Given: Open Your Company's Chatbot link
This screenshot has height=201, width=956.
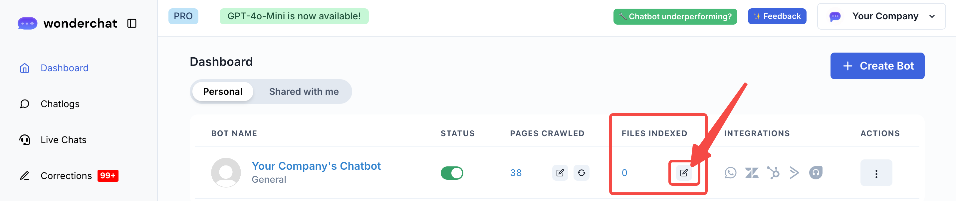Looking at the screenshot, I should click(x=316, y=166).
